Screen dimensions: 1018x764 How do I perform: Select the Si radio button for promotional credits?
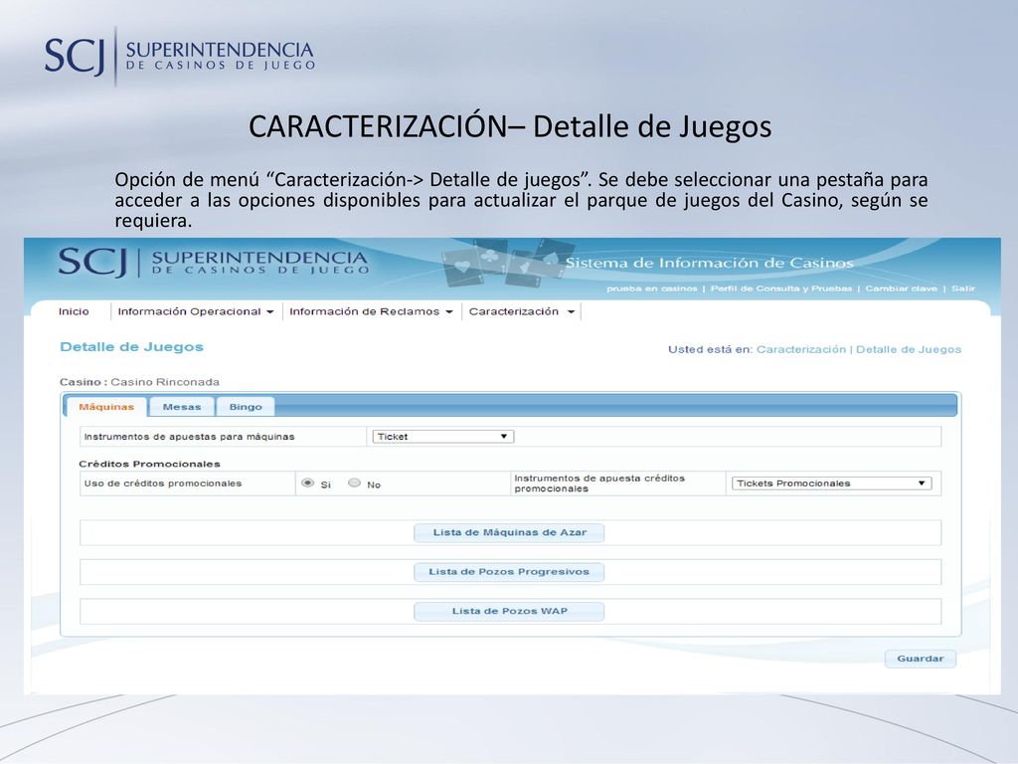pos(308,482)
